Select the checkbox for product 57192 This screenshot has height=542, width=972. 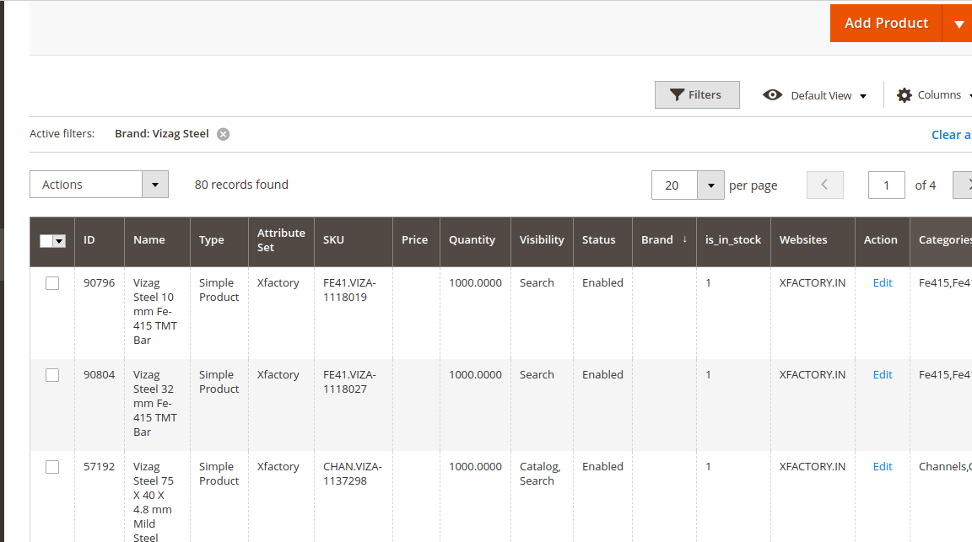pyautogui.click(x=52, y=467)
